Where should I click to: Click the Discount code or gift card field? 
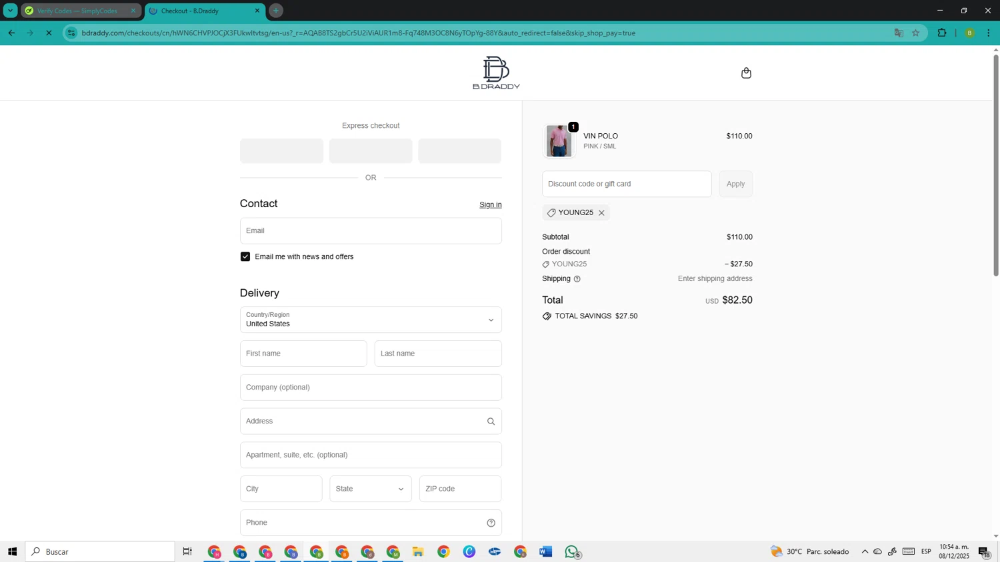[x=627, y=184]
